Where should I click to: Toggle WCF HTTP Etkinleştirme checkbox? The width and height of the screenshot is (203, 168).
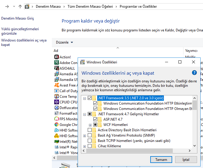tap(95, 103)
